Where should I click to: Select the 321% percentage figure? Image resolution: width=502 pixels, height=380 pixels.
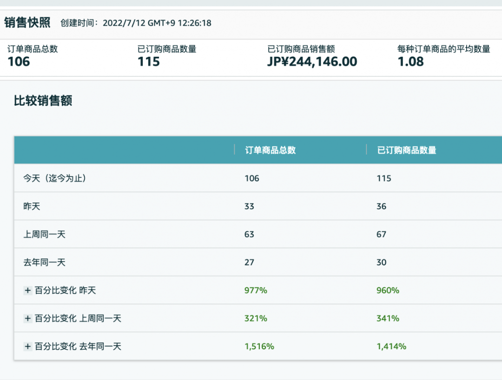coord(255,318)
